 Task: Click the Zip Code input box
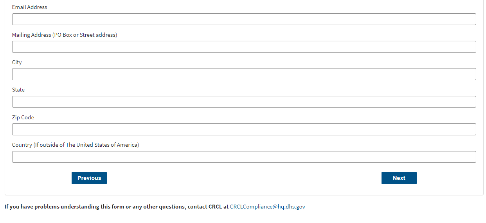coord(244,129)
